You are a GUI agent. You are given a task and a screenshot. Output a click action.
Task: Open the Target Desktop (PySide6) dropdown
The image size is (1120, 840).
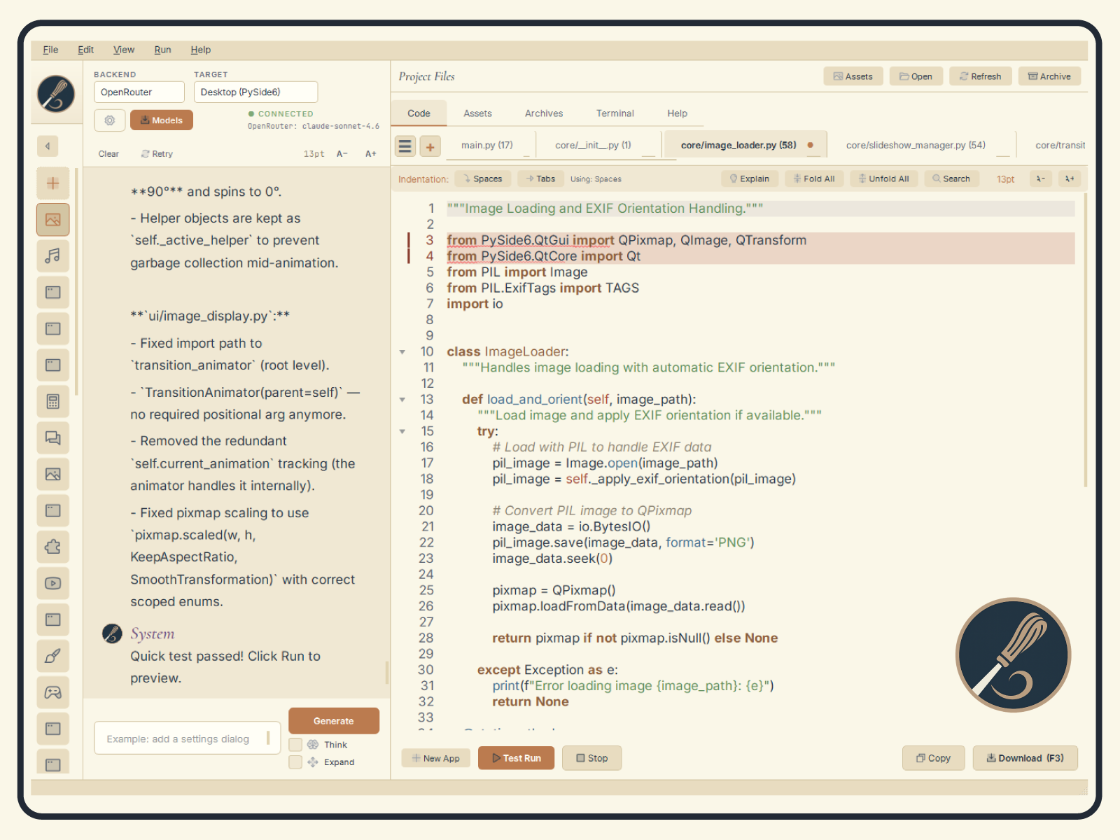[x=255, y=92]
